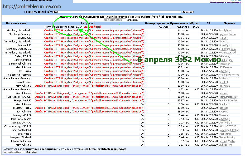The height and width of the screenshot is (158, 250).
Task: Open the FastHost partner link
Action: coord(223,78)
